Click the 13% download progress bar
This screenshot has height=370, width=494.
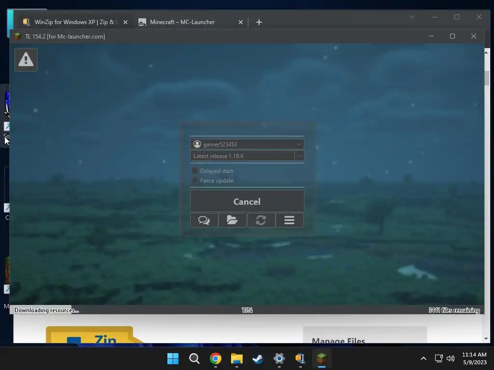[x=247, y=310]
